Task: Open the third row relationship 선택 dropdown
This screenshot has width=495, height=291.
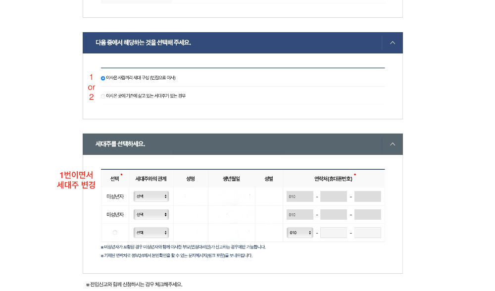Action: (x=151, y=233)
